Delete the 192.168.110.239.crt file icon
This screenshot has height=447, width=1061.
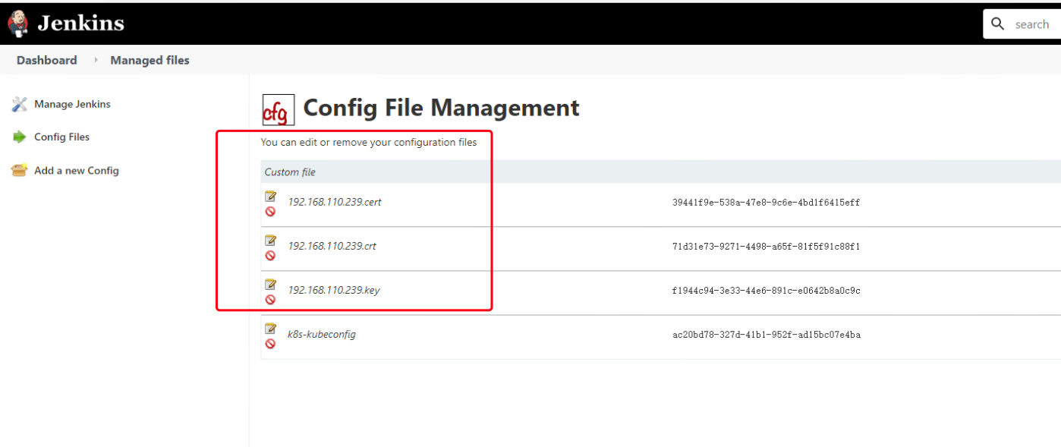point(270,256)
